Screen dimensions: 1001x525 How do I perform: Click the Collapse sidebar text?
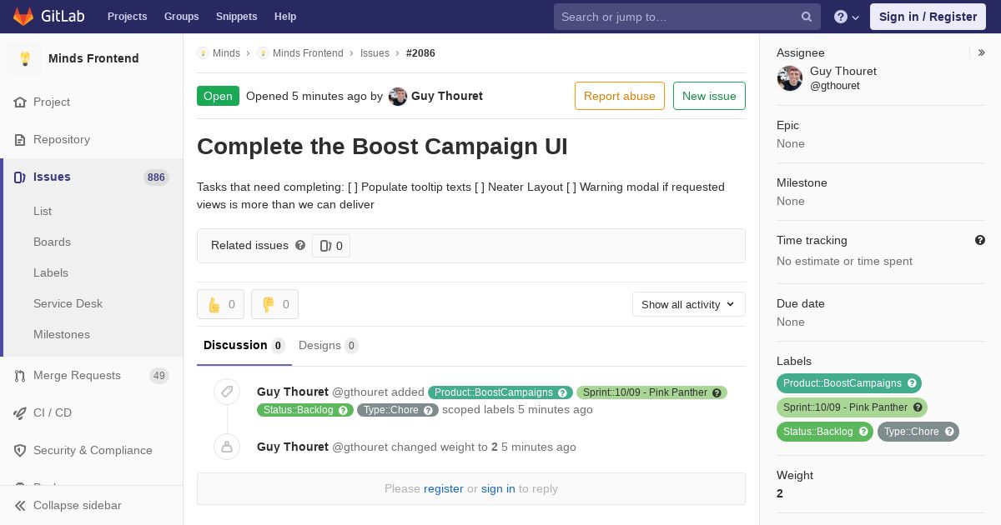pos(78,505)
